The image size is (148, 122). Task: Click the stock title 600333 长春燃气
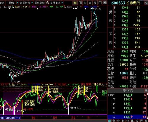126,3
